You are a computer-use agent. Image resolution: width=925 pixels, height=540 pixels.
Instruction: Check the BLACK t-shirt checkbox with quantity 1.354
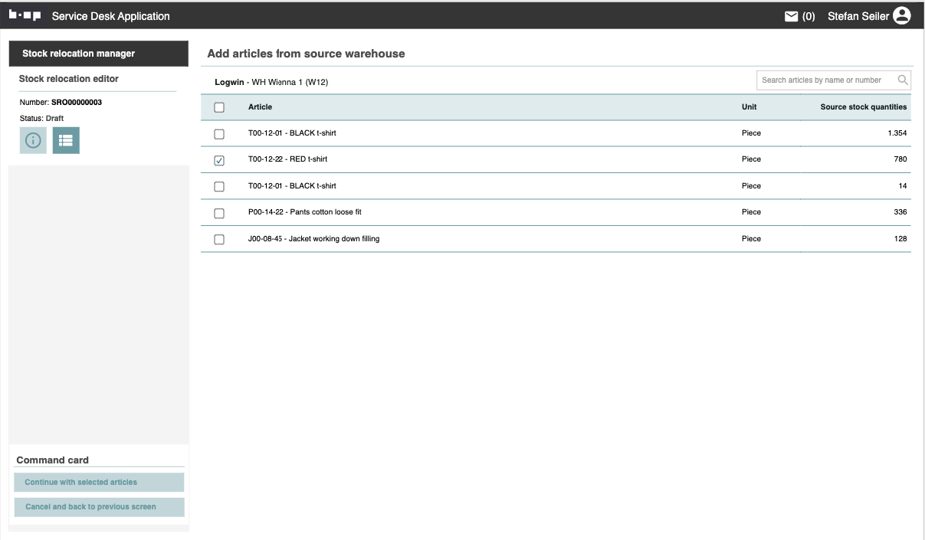219,134
